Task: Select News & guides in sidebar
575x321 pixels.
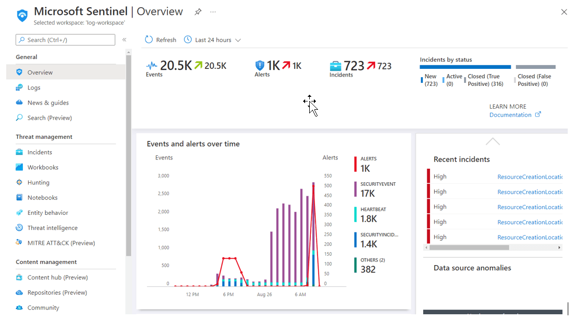Action: [x=48, y=103]
